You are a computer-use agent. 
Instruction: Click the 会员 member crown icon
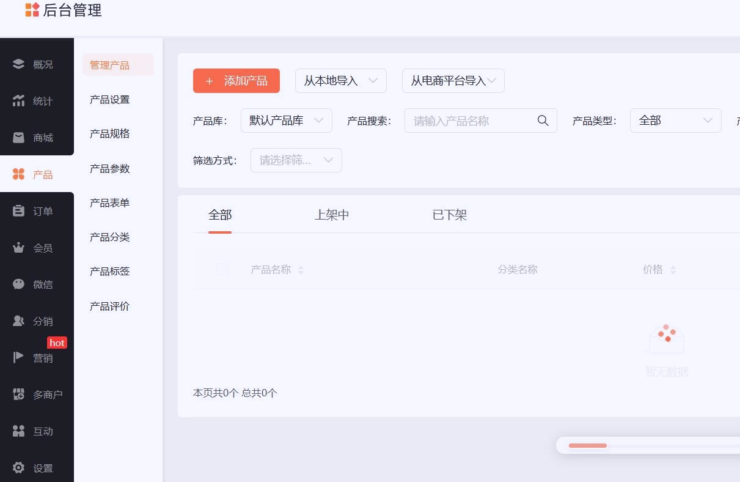18,248
